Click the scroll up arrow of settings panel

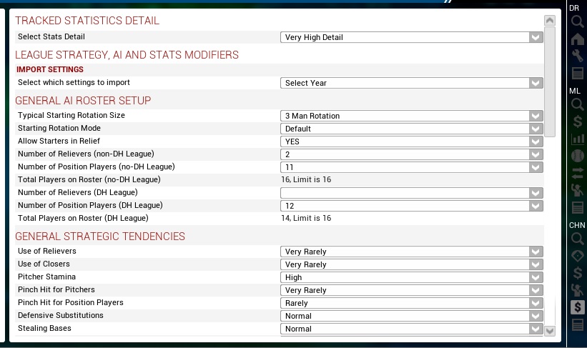(549, 21)
